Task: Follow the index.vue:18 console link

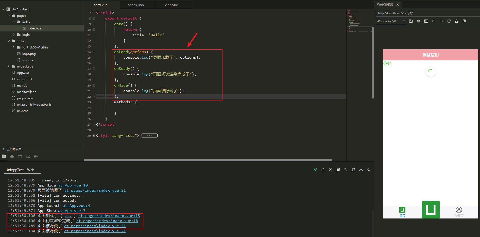Action: pos(107,221)
